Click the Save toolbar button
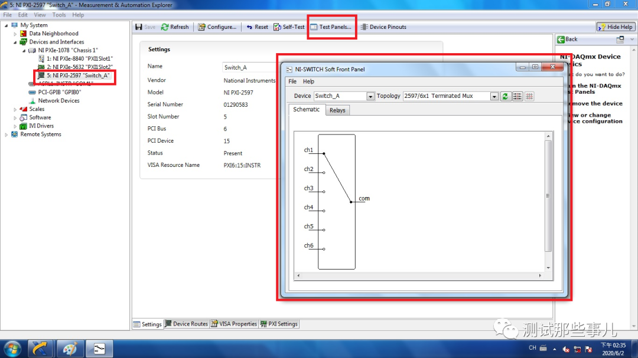The image size is (638, 358). pos(145,27)
